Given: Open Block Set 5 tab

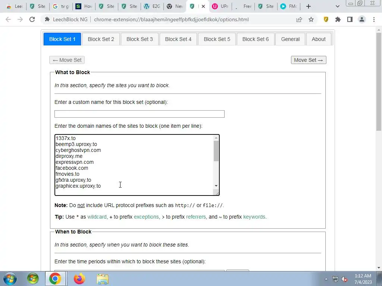Looking at the screenshot, I should (x=217, y=39).
